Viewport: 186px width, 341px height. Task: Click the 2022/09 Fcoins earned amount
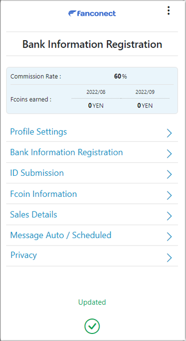145,105
